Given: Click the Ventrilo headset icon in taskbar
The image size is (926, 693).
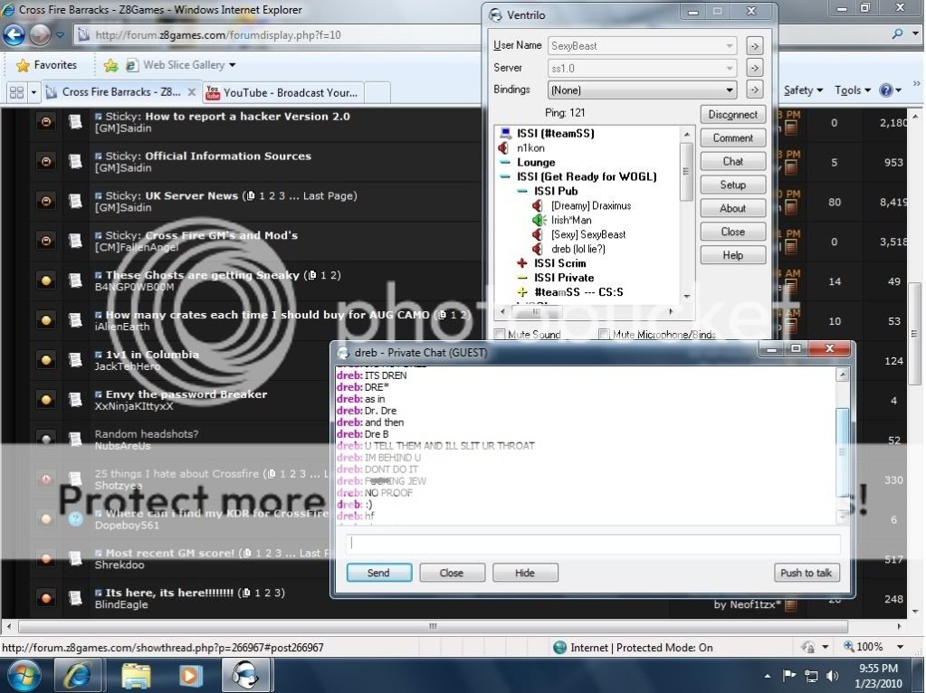Looking at the screenshot, I should click(x=244, y=675).
